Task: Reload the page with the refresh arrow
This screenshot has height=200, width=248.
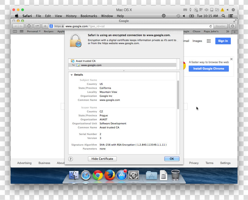Action: click(211, 26)
